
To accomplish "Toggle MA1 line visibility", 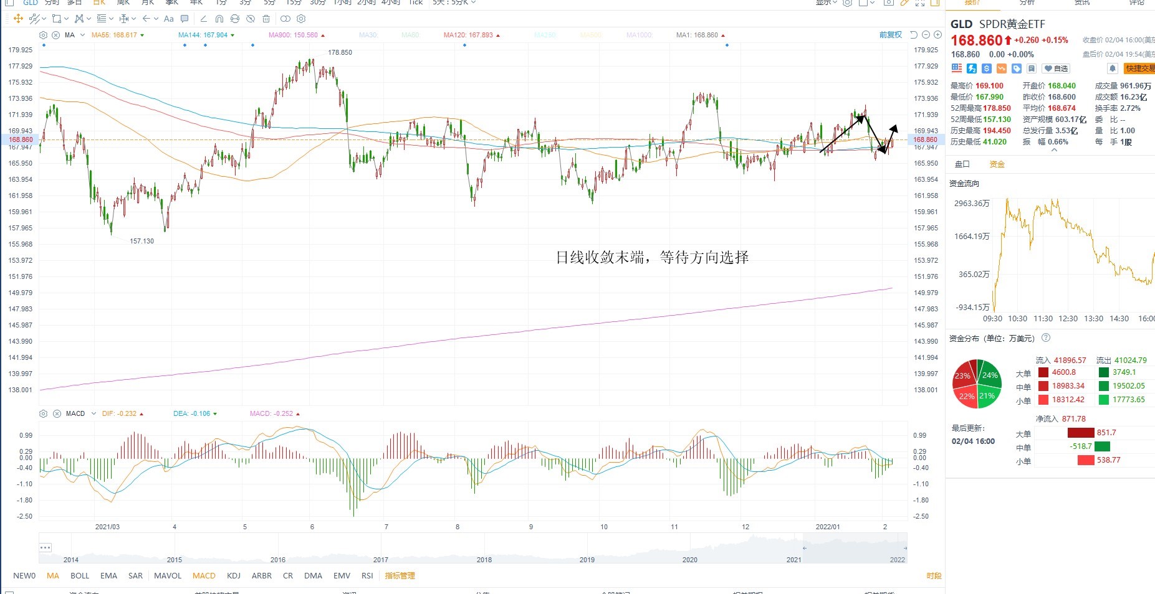I will [x=701, y=35].
